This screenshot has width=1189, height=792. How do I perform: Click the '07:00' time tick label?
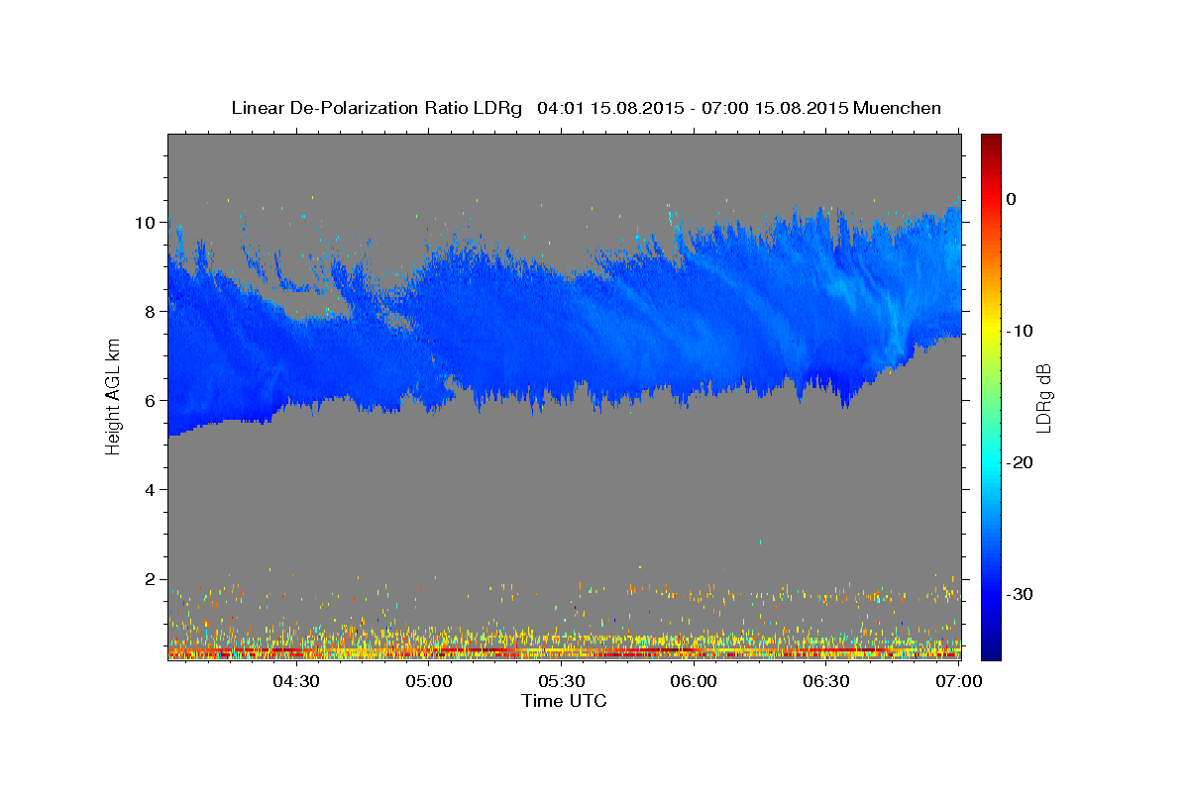tap(959, 681)
